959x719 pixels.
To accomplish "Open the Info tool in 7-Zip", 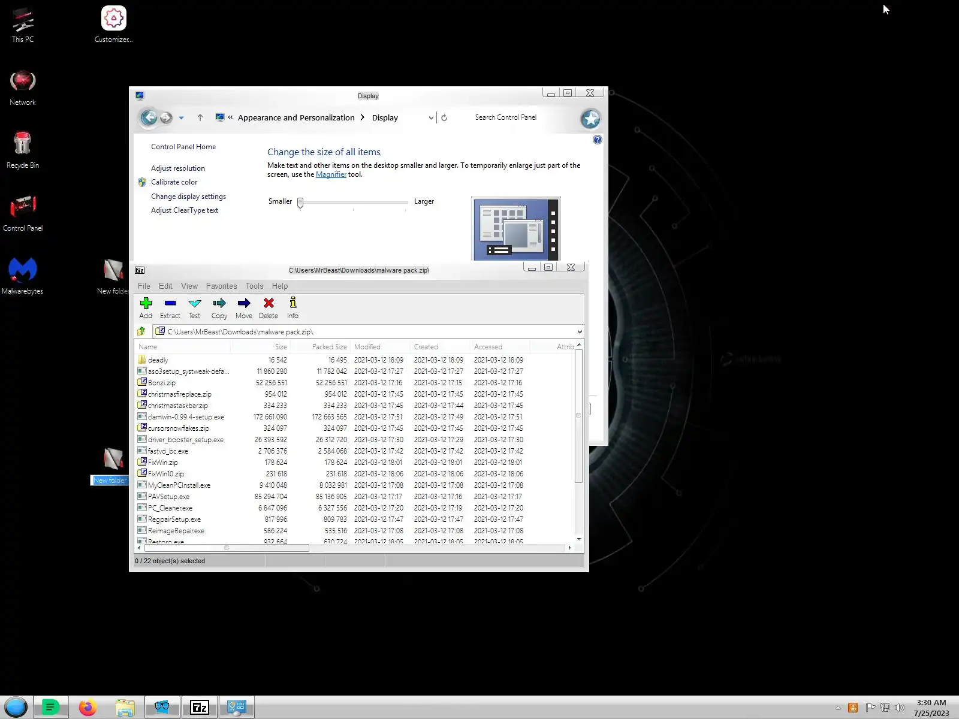I will click(x=292, y=307).
